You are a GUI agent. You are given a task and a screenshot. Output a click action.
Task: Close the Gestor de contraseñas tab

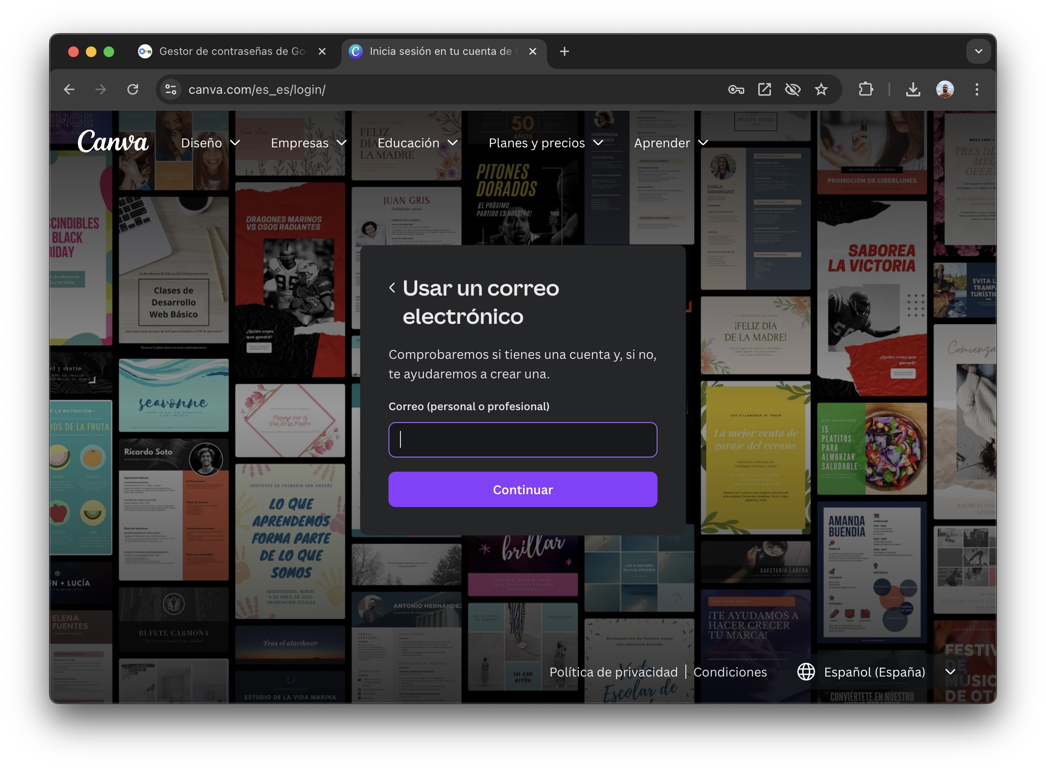coord(322,51)
